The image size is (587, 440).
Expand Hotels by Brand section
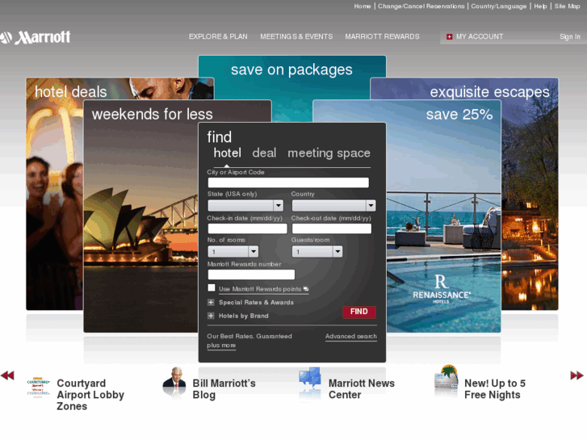[211, 316]
